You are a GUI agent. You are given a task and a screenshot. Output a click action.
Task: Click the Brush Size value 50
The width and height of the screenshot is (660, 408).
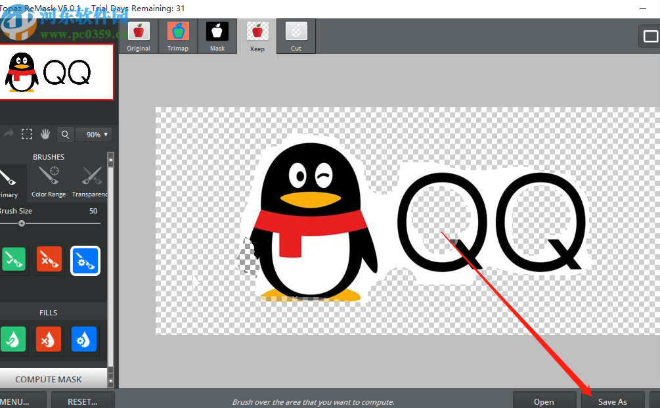[x=93, y=211]
